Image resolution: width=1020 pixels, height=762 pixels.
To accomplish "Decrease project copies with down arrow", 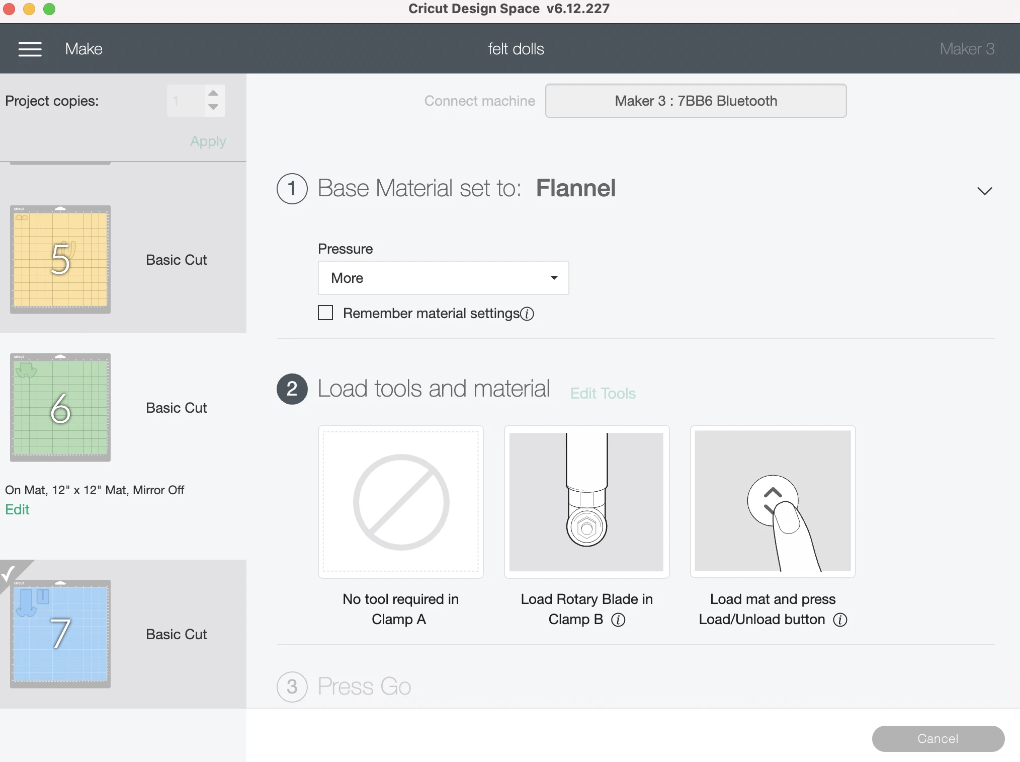I will [x=213, y=107].
